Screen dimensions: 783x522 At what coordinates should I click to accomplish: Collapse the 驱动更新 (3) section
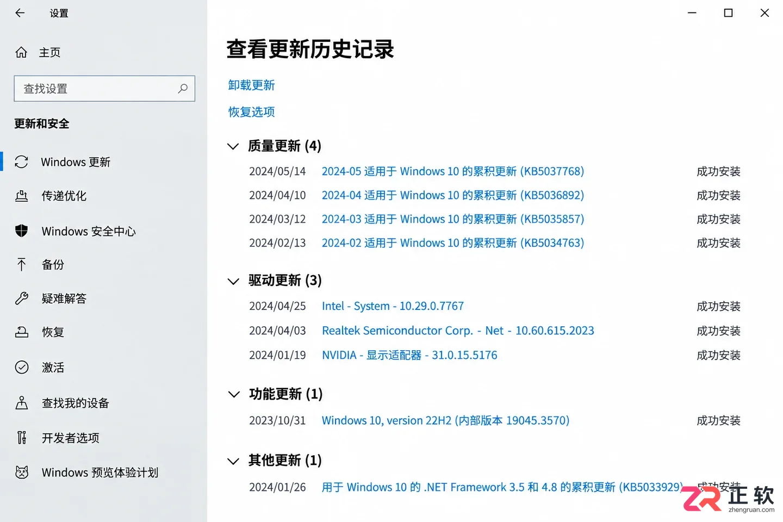tap(233, 281)
